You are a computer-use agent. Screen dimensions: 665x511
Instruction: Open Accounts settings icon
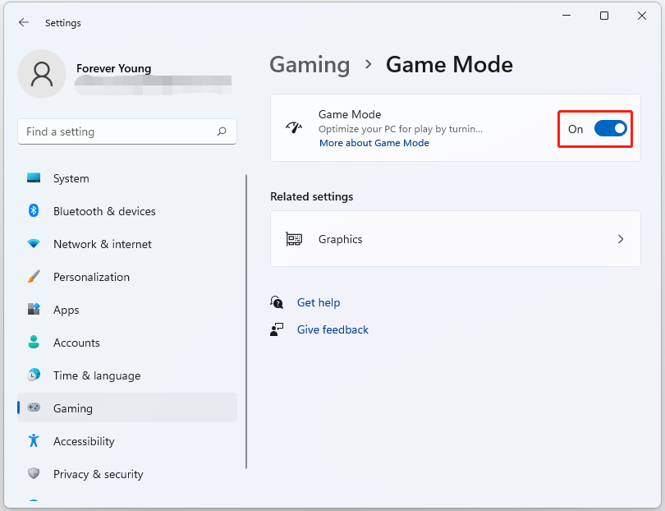point(34,343)
